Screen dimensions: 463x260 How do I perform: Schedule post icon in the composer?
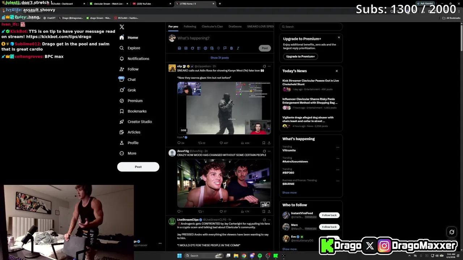click(x=212, y=48)
